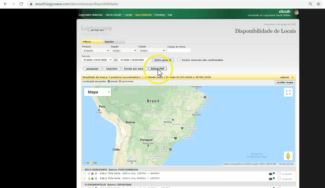The height and width of the screenshot is (188, 325).
Task: Click the Street View pegman icon
Action: 288,156
